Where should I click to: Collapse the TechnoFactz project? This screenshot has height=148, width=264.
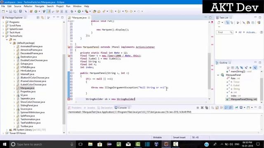tap(3, 36)
